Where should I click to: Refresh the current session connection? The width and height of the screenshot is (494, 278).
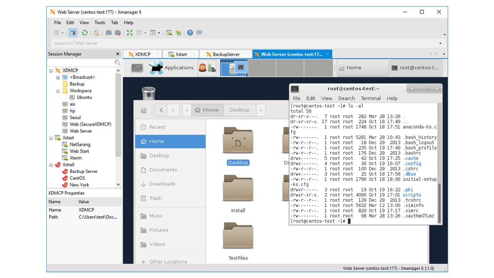tap(85, 32)
